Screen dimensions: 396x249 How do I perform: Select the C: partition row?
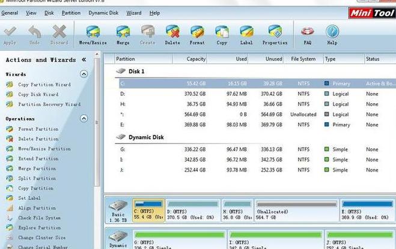(x=257, y=83)
